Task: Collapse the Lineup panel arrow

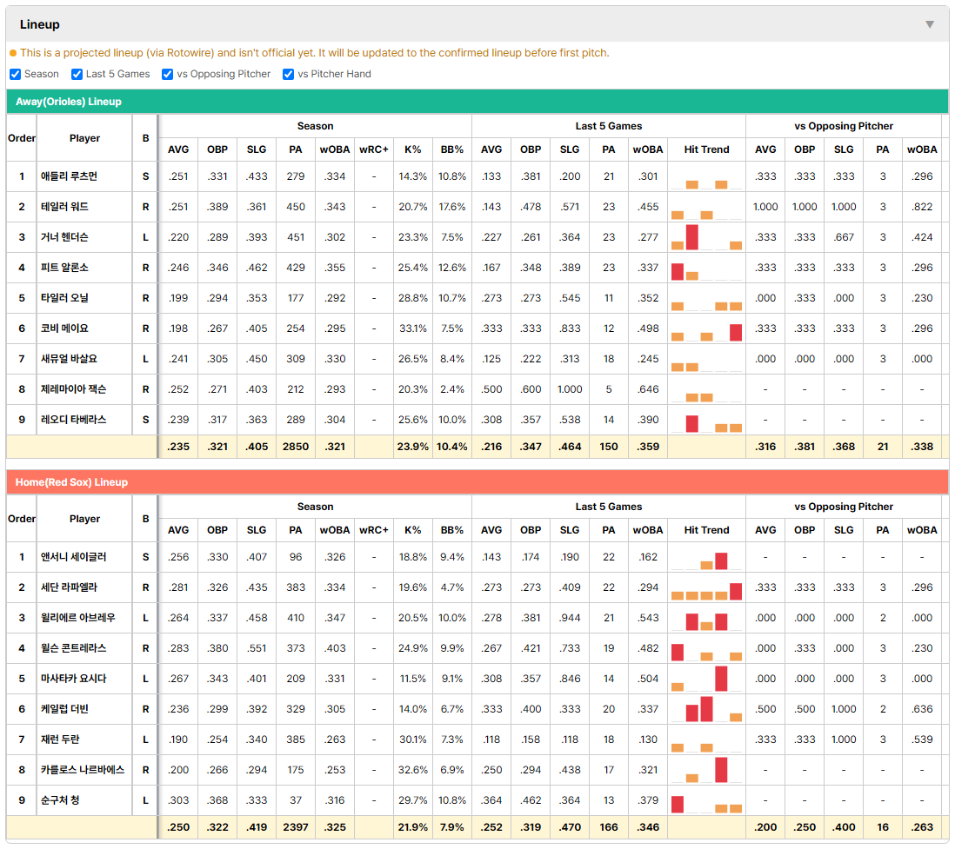Action: (930, 24)
